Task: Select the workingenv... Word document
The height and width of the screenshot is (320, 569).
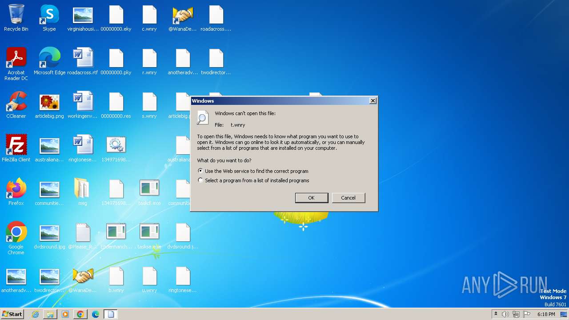Action: (x=83, y=105)
